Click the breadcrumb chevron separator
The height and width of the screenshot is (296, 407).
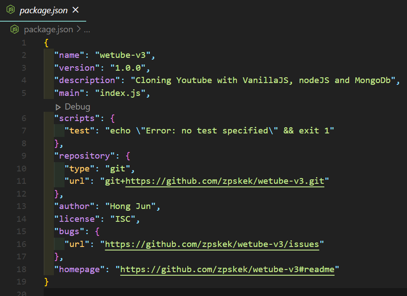(78, 29)
